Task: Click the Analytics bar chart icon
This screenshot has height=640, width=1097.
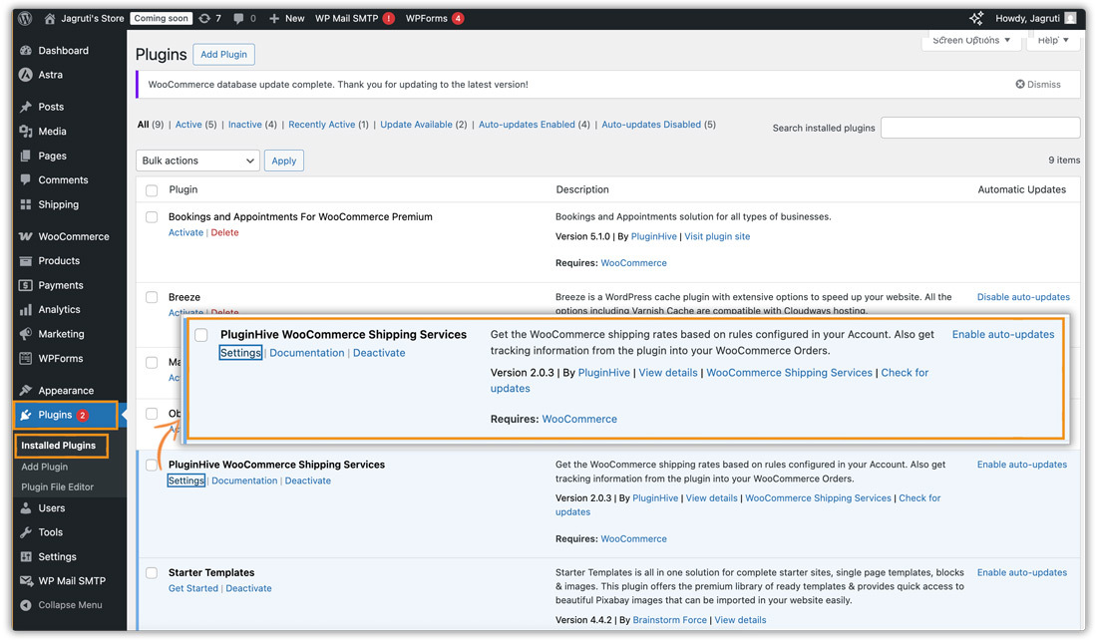Action: point(26,309)
